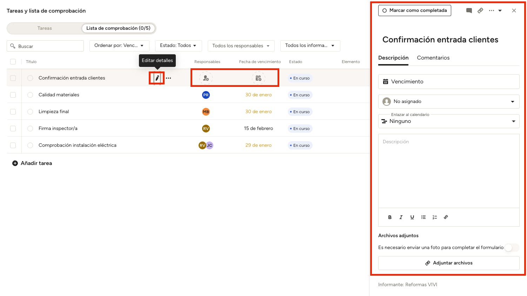Click the add due date calendar icon
527x296 pixels.
coord(258,78)
